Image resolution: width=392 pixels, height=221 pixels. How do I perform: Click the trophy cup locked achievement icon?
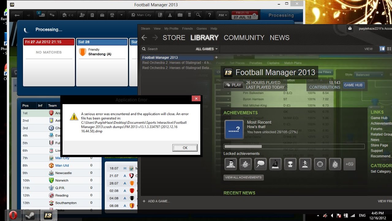click(290, 164)
